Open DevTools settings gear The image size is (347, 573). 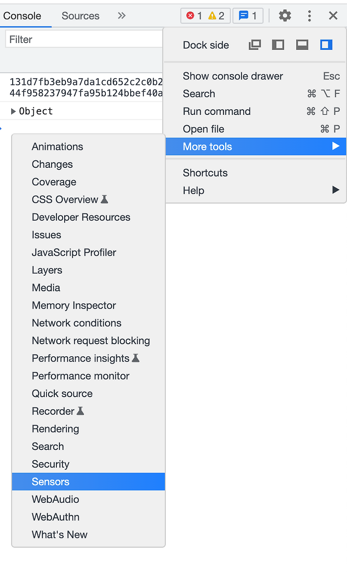coord(285,16)
